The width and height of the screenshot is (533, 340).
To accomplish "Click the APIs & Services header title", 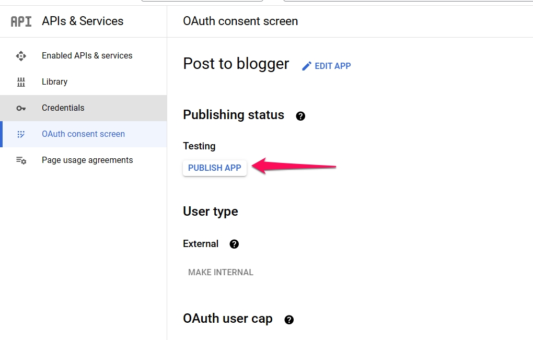I will click(83, 21).
